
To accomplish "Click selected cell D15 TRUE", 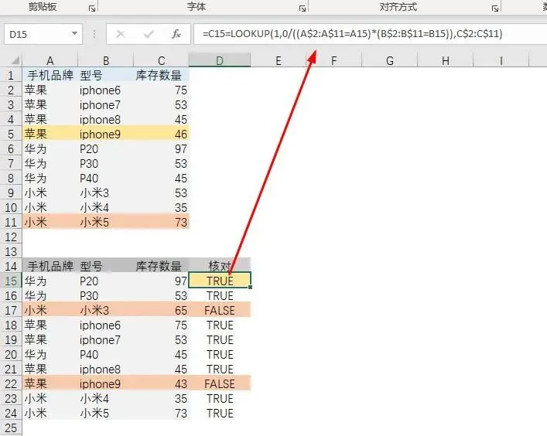I will pyautogui.click(x=220, y=281).
